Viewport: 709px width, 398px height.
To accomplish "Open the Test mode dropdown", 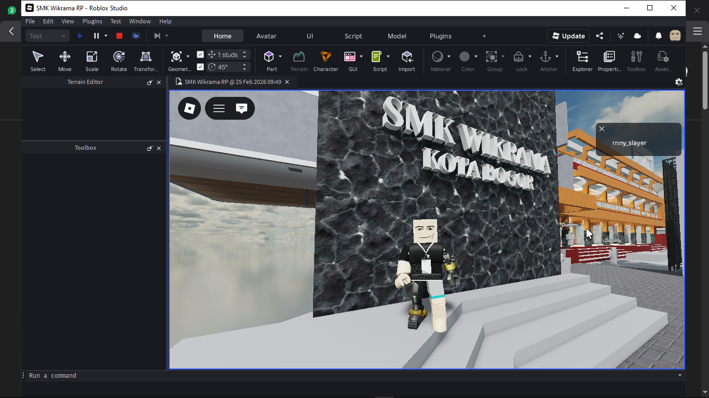I will tap(47, 36).
